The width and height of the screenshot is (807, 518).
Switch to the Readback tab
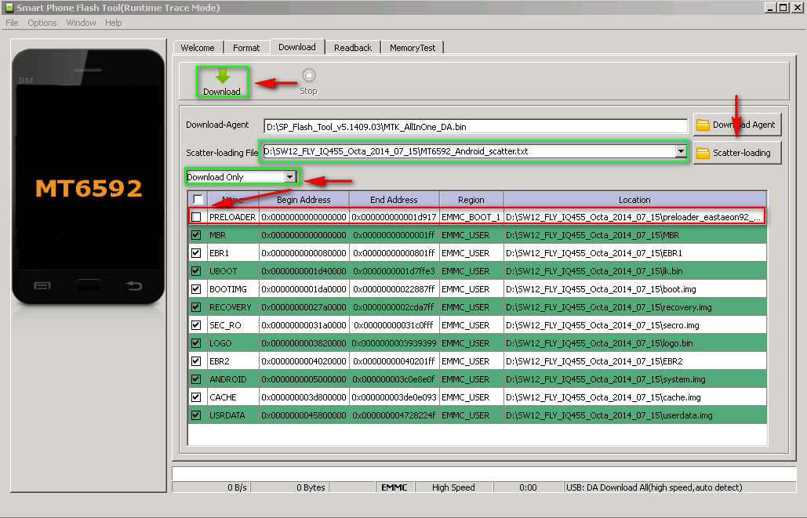pyautogui.click(x=353, y=48)
